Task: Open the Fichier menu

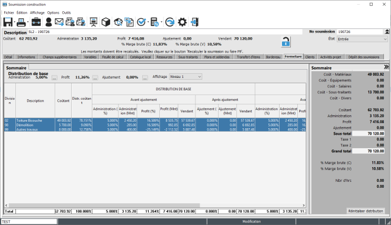Action: [x=9, y=12]
